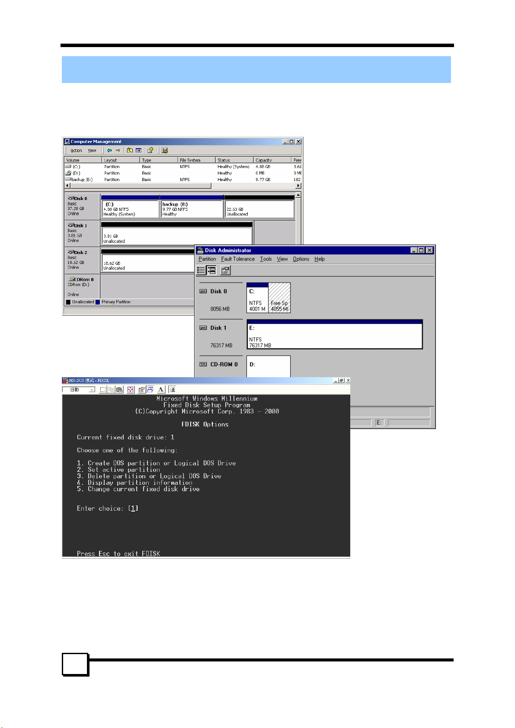Image resolution: width=515 pixels, height=728 pixels.
Task: Open the View menu in Computer Management
Action: [92, 151]
